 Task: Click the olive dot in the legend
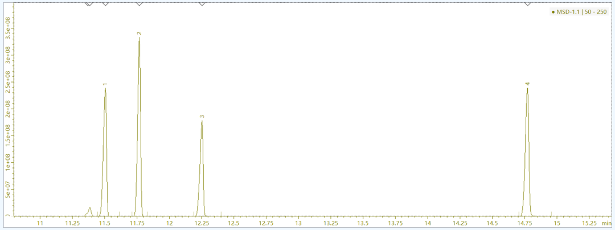pyautogui.click(x=553, y=12)
